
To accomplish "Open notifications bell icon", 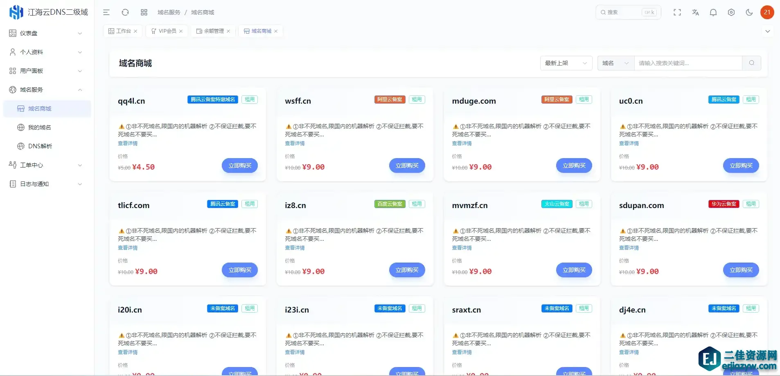I will [713, 12].
